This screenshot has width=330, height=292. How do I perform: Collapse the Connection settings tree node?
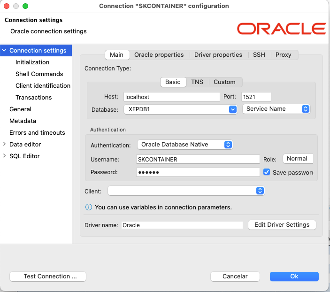tap(5, 51)
